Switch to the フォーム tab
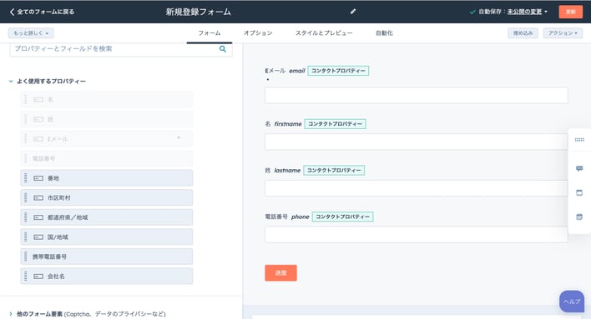The height and width of the screenshot is (319, 591). pos(210,33)
